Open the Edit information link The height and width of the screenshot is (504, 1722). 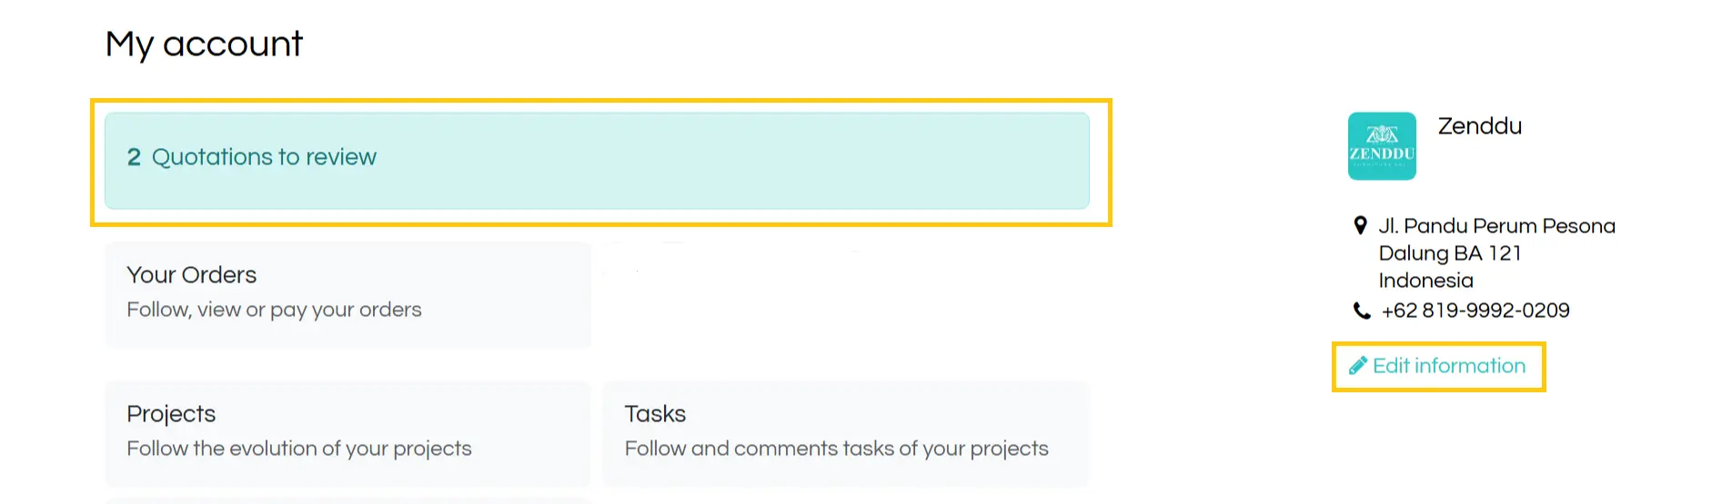click(x=1437, y=366)
